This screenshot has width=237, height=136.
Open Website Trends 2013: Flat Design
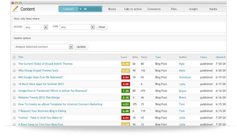(x=39, y=97)
